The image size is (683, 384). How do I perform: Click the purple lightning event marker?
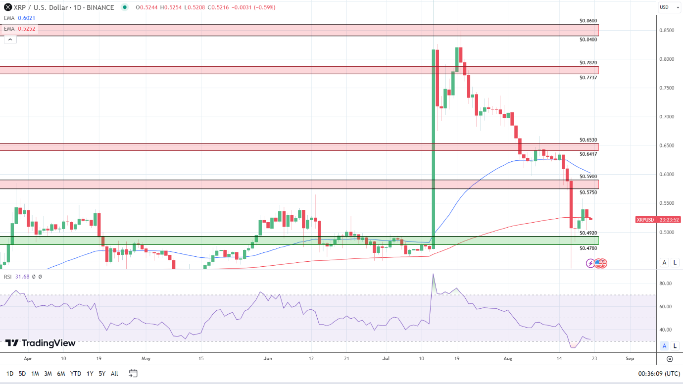tap(590, 263)
